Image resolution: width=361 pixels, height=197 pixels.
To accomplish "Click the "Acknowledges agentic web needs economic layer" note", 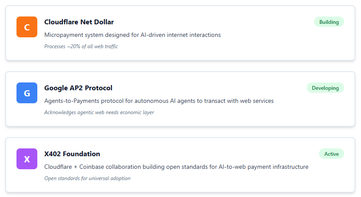I will pos(99,112).
